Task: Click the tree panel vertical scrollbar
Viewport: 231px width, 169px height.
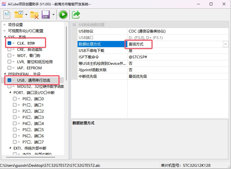Action: point(66,53)
